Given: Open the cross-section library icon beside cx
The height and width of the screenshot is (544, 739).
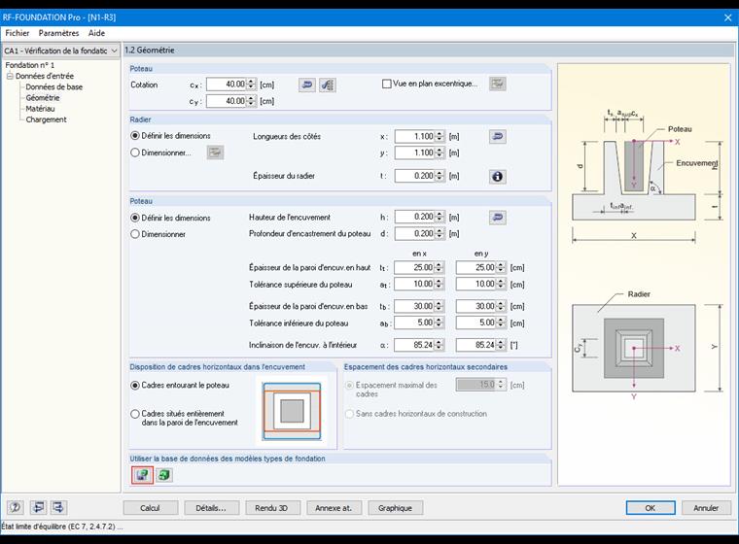Looking at the screenshot, I should [x=328, y=85].
